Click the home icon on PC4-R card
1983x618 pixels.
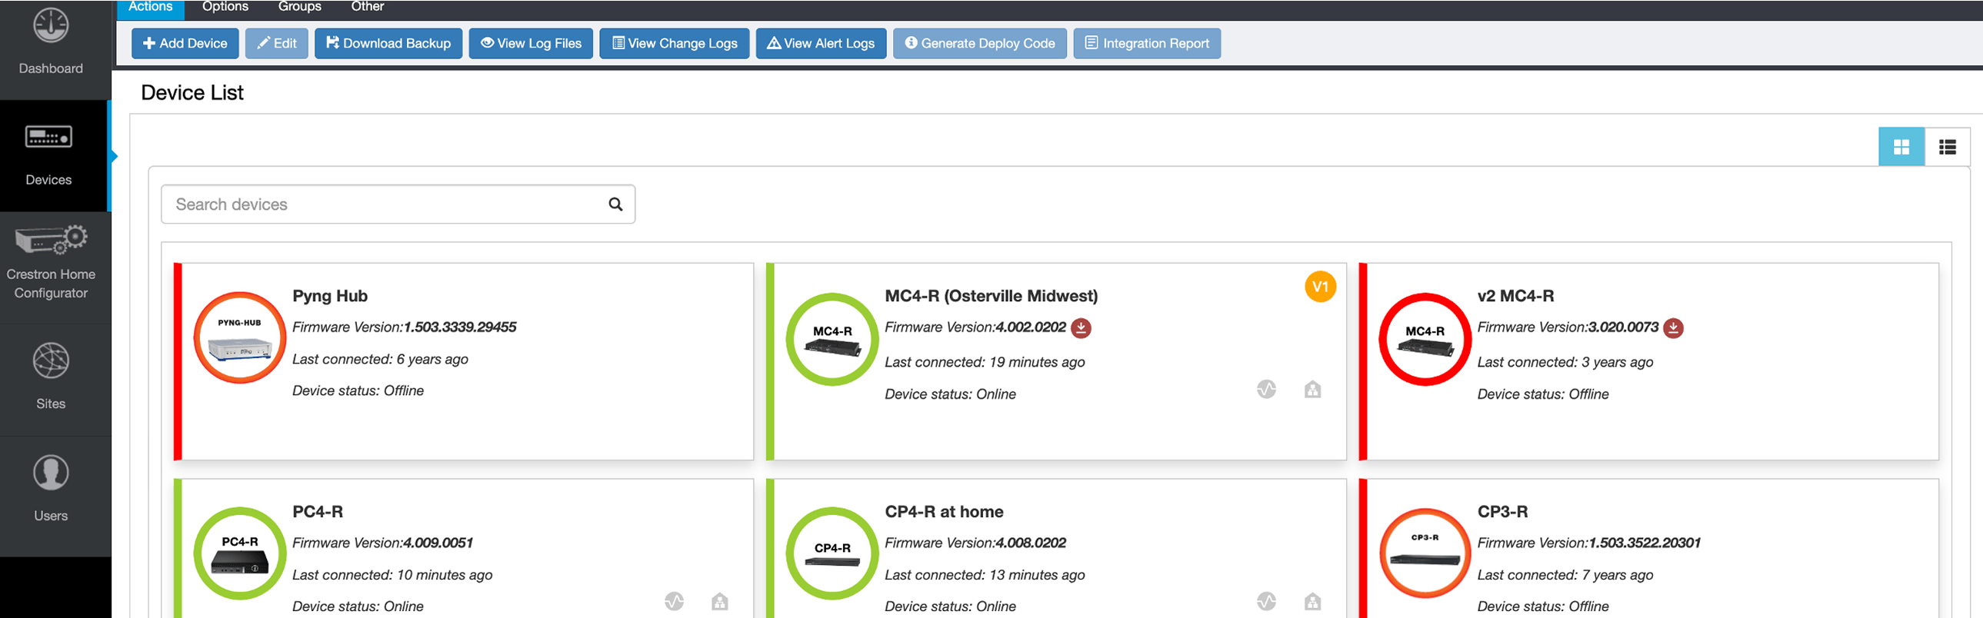720,601
